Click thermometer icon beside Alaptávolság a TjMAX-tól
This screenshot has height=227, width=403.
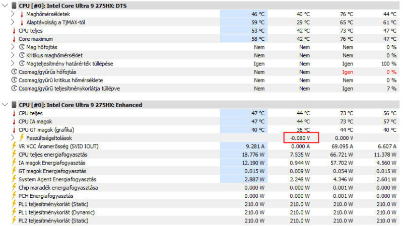(22, 22)
